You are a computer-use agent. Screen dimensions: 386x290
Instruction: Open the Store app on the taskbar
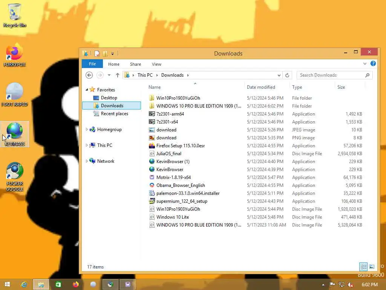point(58,284)
